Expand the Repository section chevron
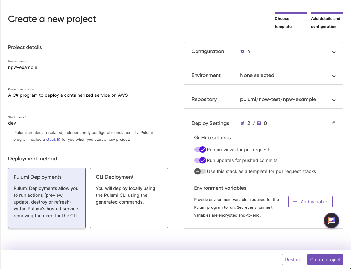351x269 pixels. point(334,100)
